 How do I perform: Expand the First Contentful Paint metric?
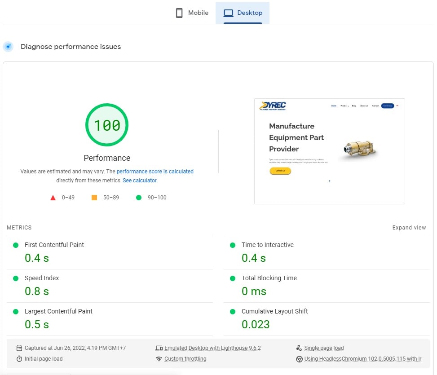54,245
